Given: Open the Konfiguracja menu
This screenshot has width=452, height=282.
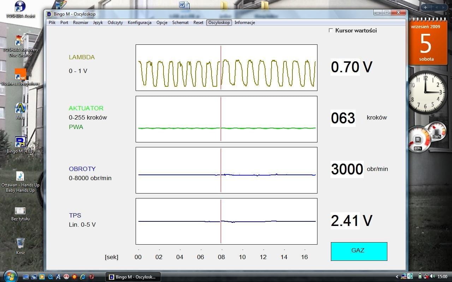Looking at the screenshot, I should tap(139, 23).
